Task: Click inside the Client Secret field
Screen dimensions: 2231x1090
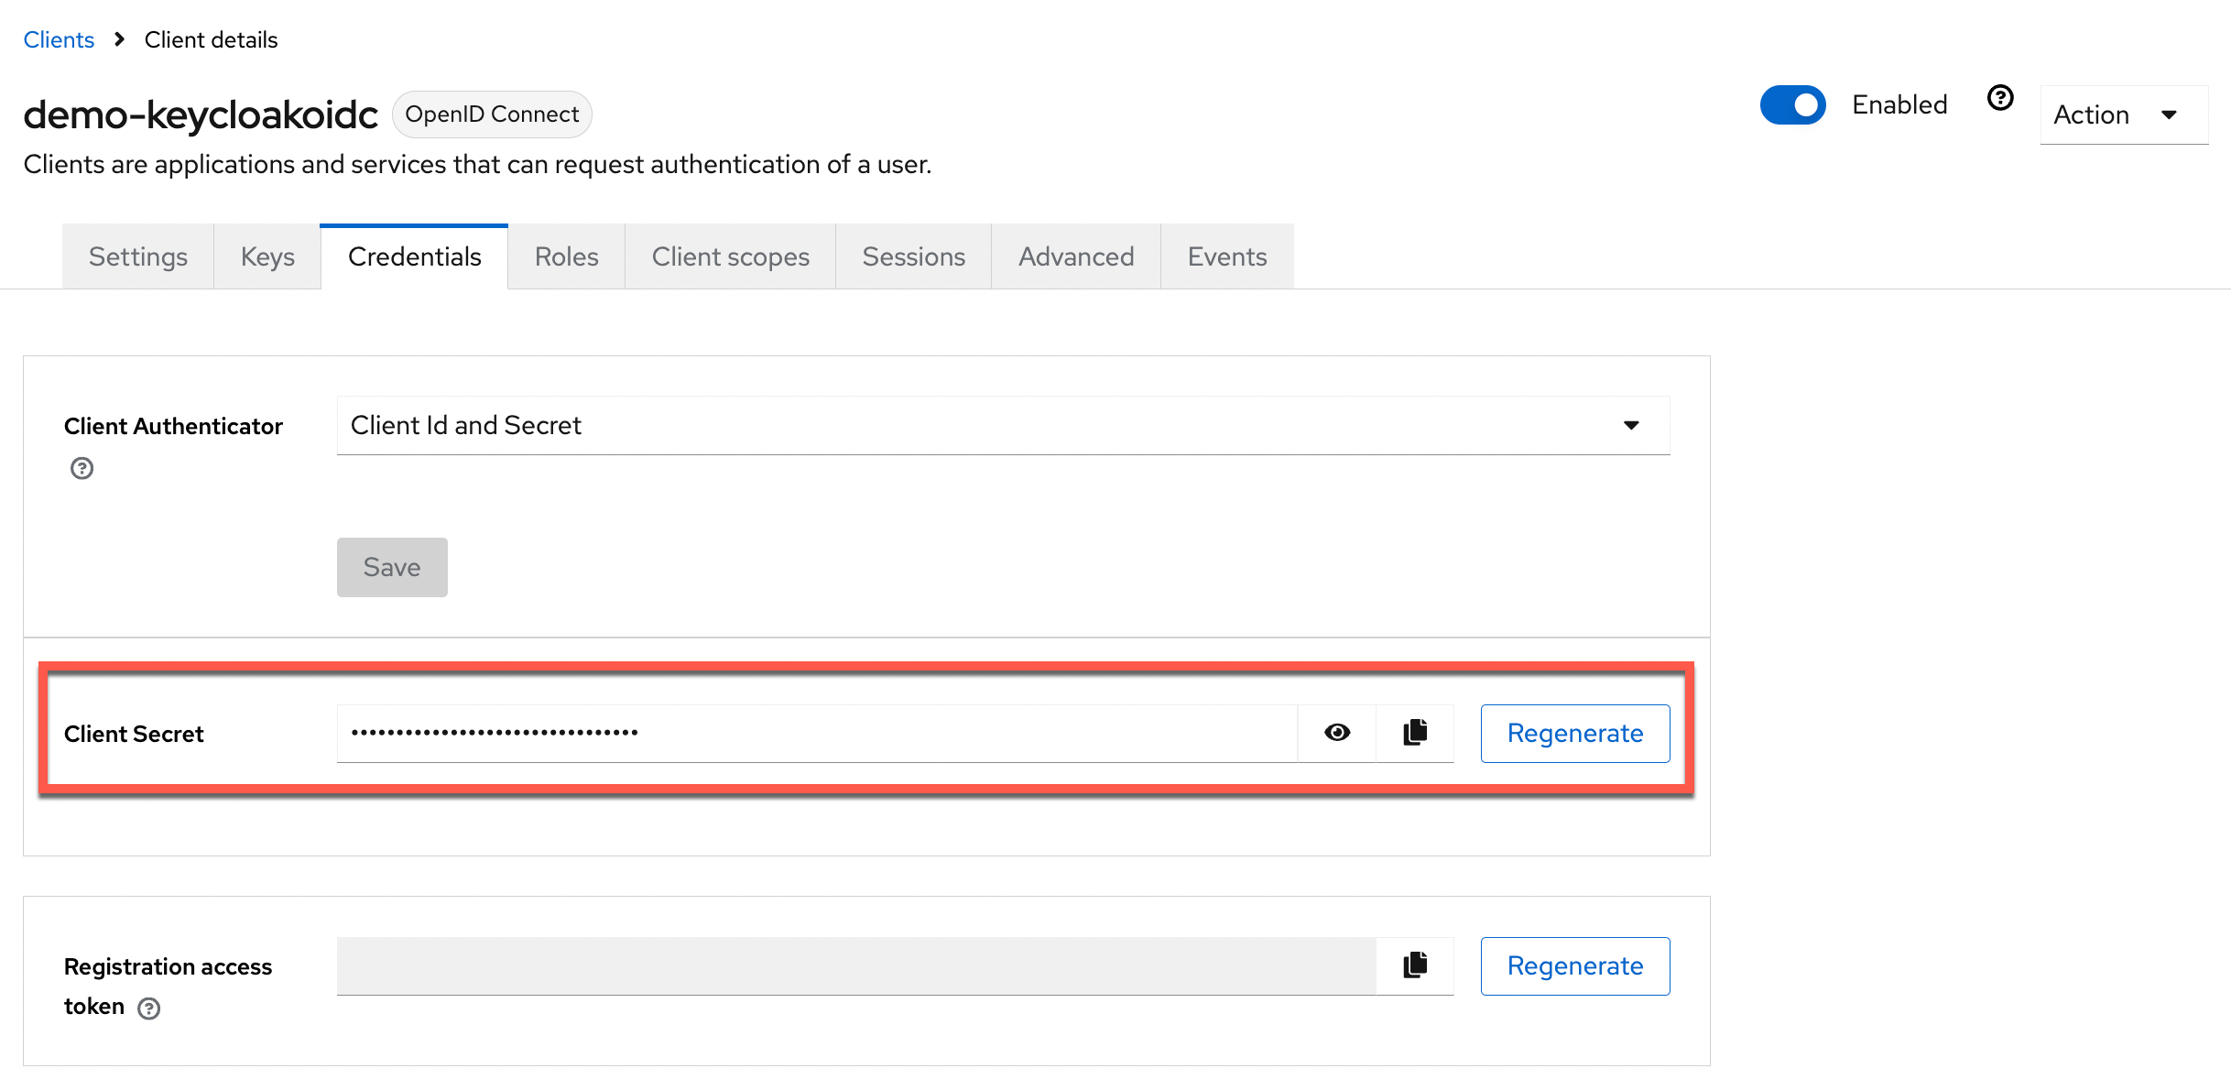Action: pyautogui.click(x=815, y=733)
